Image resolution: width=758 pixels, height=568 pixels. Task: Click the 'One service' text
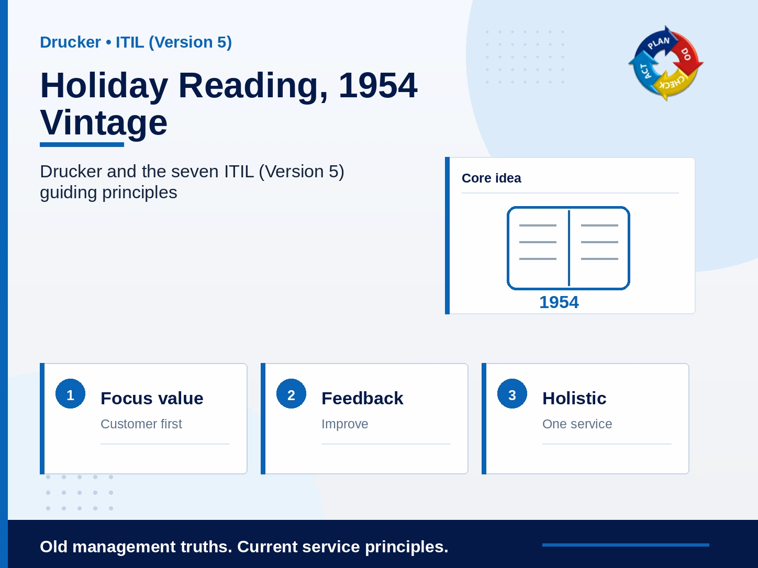(577, 424)
